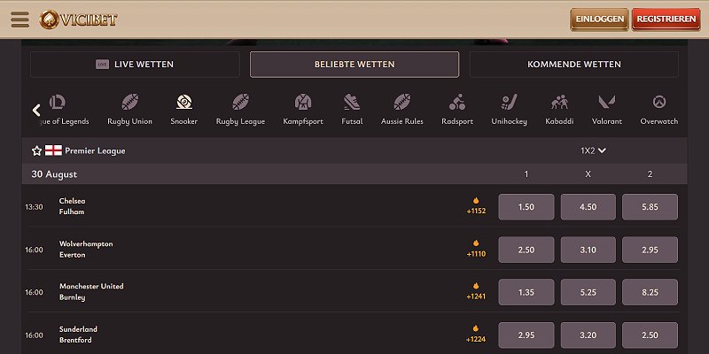Image resolution: width=709 pixels, height=354 pixels.
Task: Open Manchester United vs Burnley match
Action: pyautogui.click(x=91, y=292)
